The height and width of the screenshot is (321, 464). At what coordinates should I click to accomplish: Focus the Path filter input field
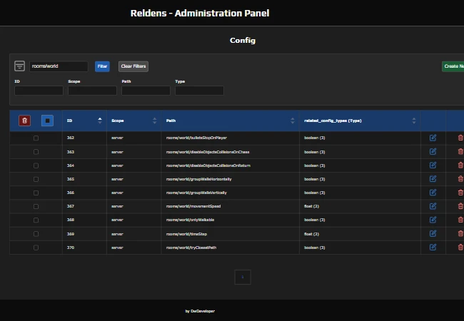tap(146, 91)
